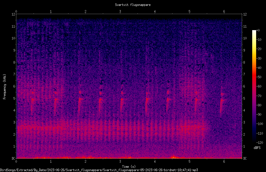Click 'DC' on the left frequency axis
The width and height of the screenshot is (266, 172).
coord(13,158)
